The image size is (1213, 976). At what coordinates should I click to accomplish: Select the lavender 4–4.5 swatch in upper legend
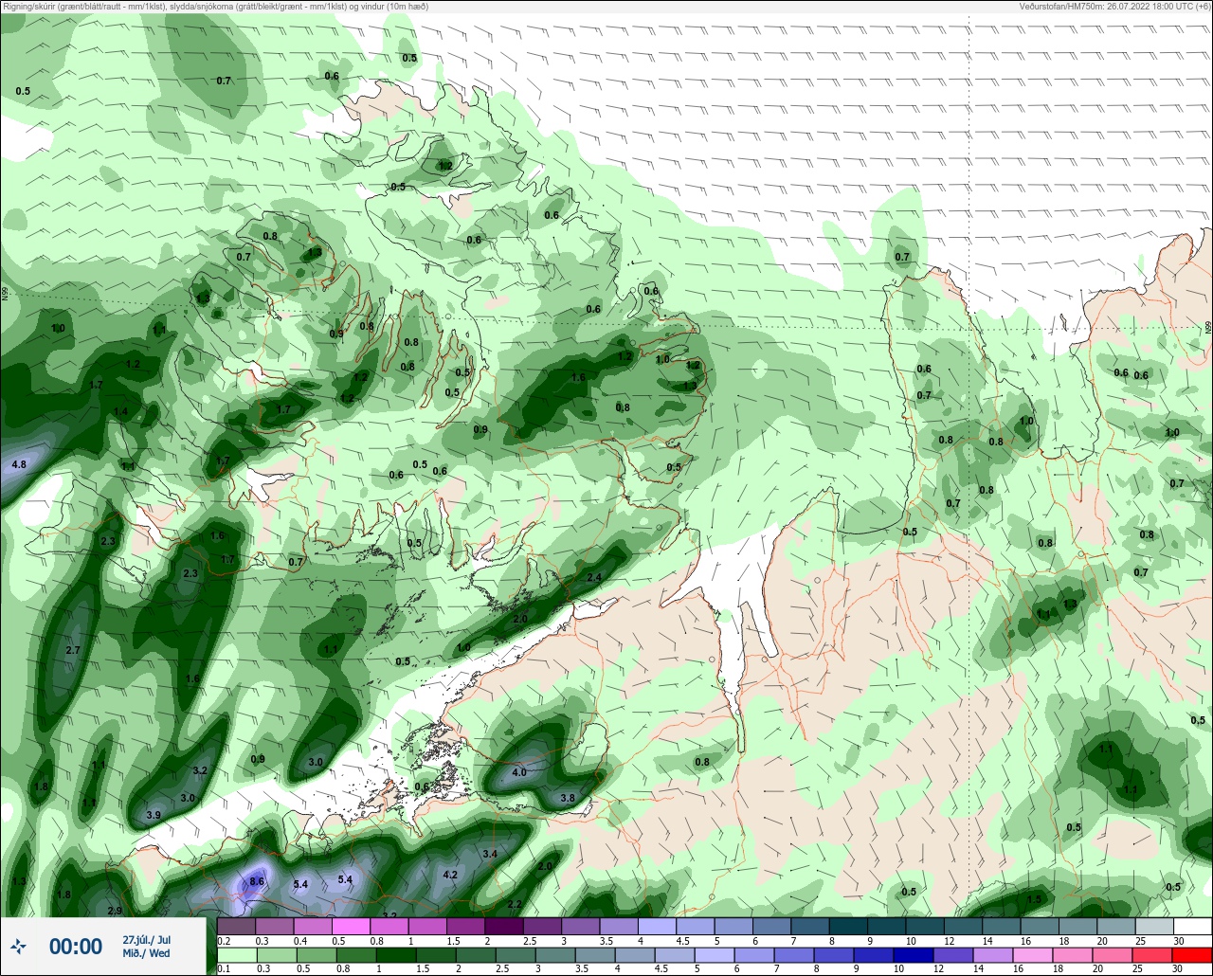(x=657, y=926)
